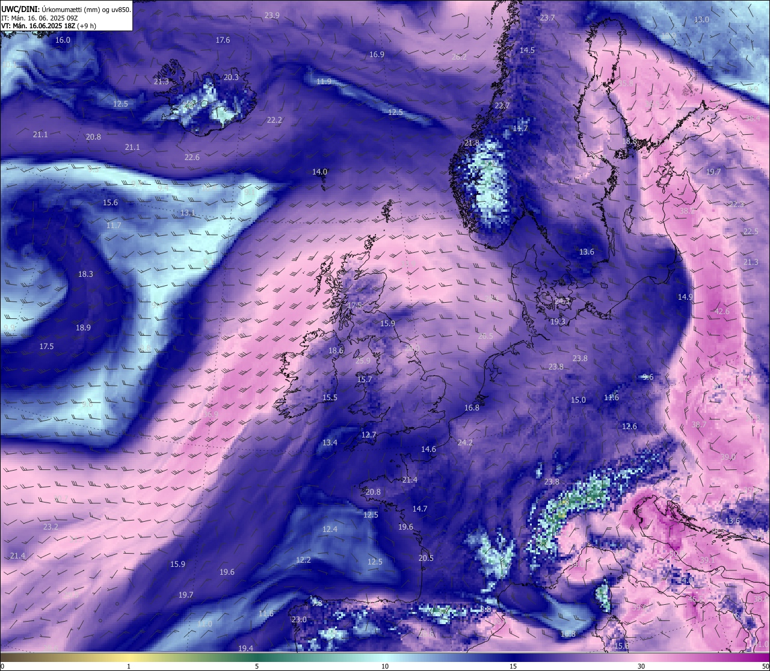Screen dimensions: 770x671
Task: Click the 42.6 maximum value
Action: [722, 312]
